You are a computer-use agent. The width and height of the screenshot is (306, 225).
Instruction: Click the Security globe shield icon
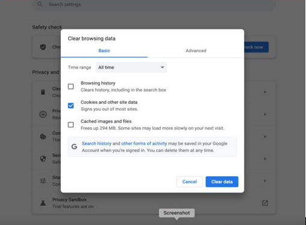coord(43,159)
